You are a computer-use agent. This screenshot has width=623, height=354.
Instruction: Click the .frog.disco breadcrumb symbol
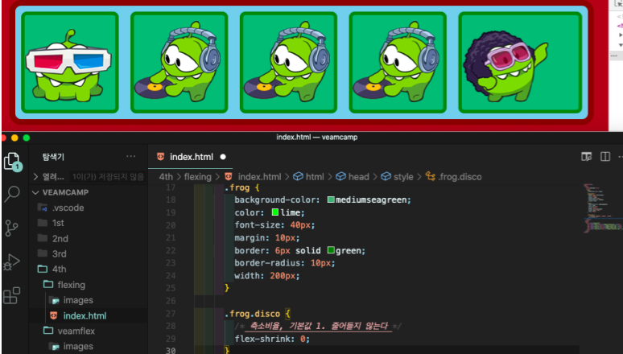pos(460,177)
